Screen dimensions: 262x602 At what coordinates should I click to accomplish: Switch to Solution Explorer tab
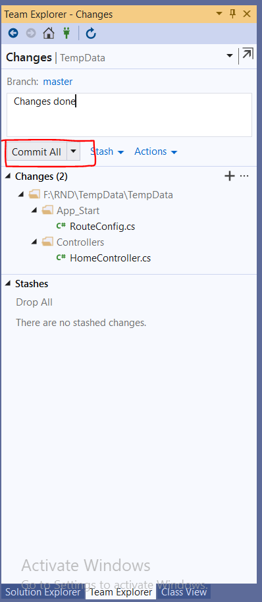click(43, 592)
